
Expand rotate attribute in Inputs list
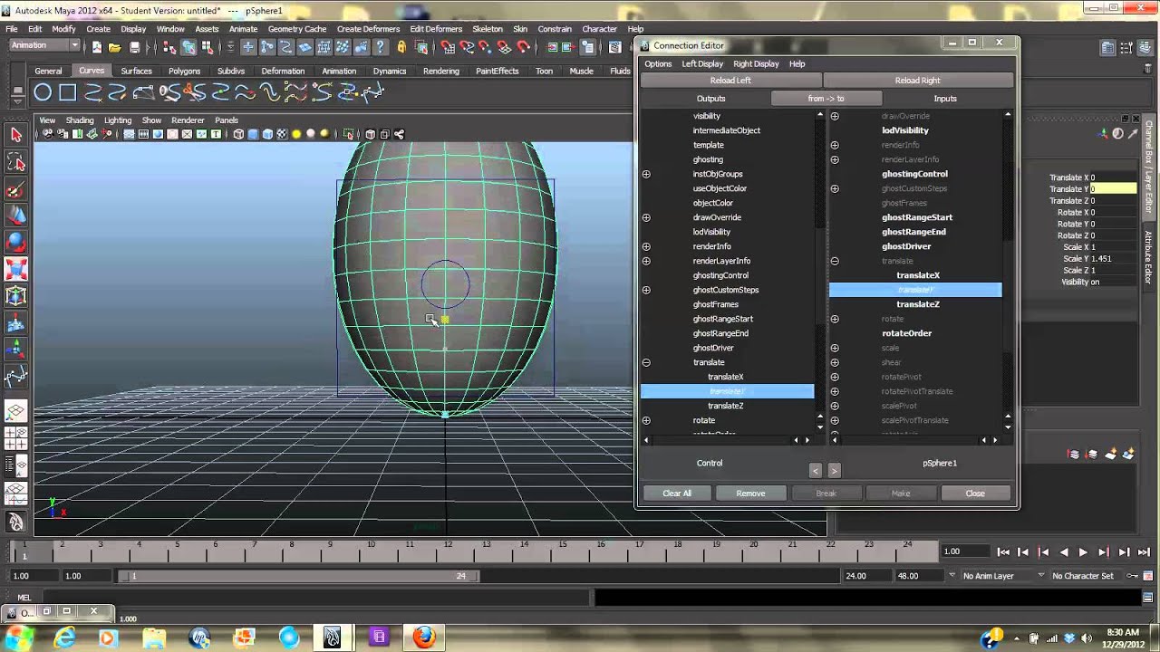pos(835,319)
